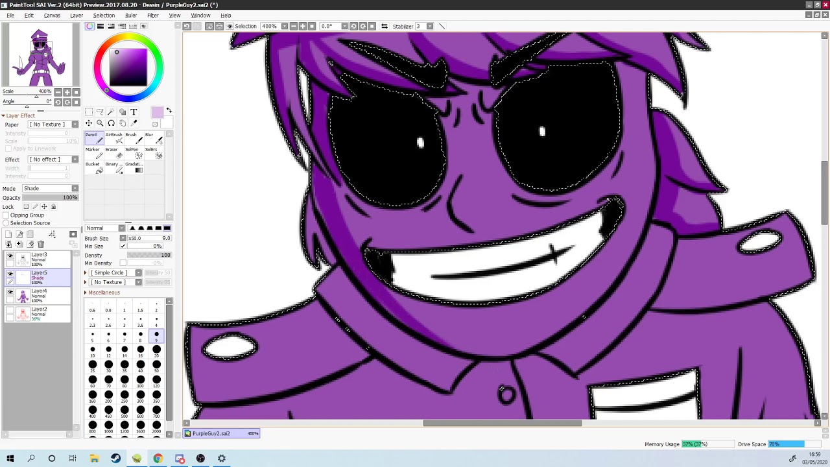Enable Min Density checkbox
Screen dimensions: 830x467
(x=123, y=263)
